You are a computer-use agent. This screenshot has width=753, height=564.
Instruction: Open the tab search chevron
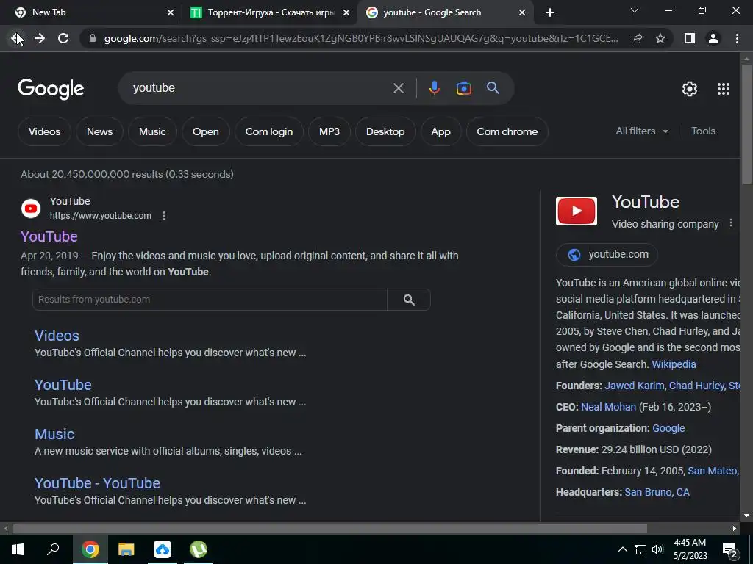pos(635,10)
